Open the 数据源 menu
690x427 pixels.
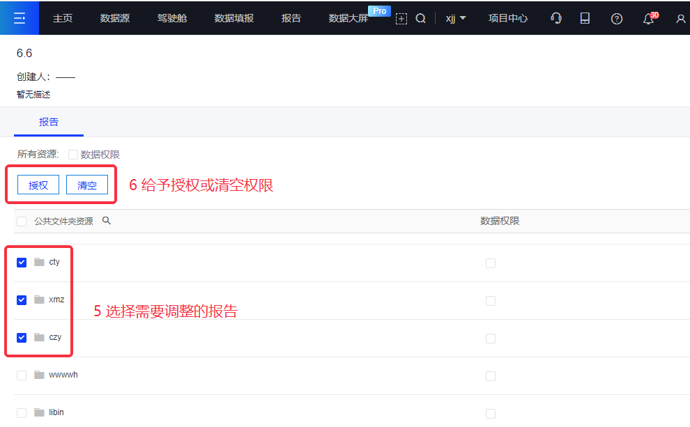(114, 19)
